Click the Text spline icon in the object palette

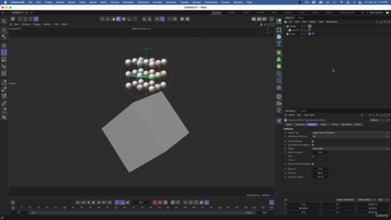279,44
